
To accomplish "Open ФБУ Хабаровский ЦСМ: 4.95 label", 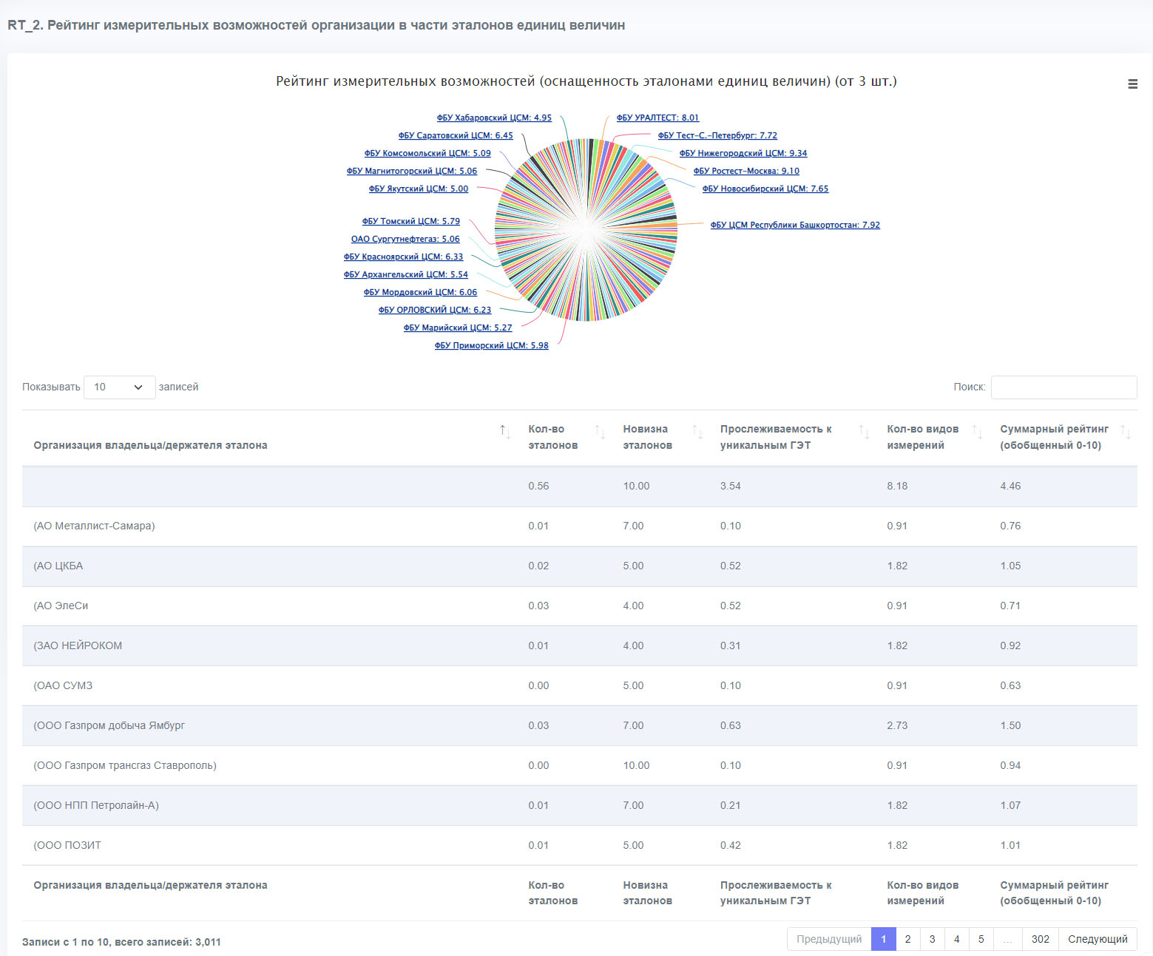I will point(494,118).
